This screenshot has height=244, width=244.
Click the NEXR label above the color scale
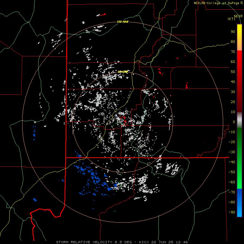click(x=238, y=16)
